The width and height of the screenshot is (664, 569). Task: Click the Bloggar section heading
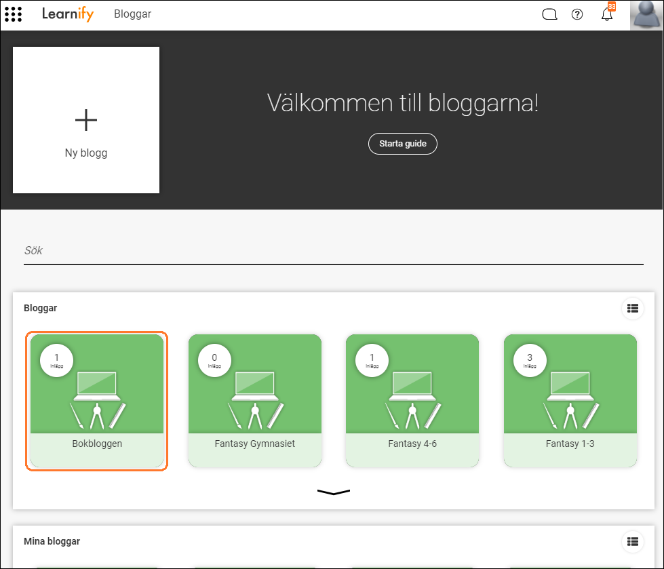tap(40, 308)
